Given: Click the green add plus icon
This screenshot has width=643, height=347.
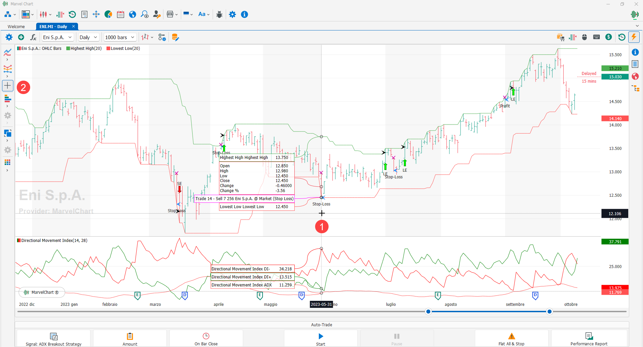Looking at the screenshot, I should (21, 37).
